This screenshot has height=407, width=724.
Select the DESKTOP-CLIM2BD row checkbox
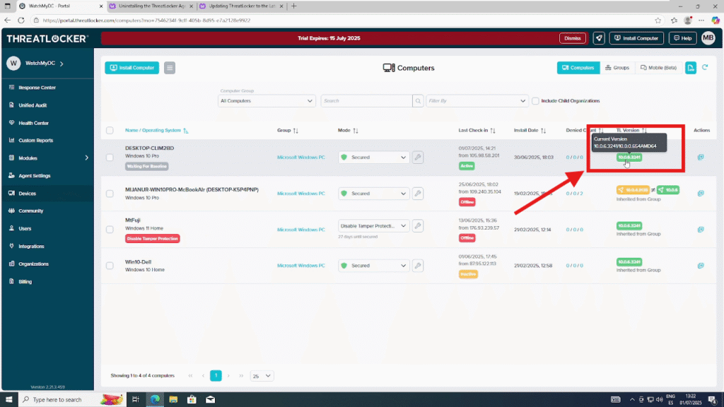110,158
